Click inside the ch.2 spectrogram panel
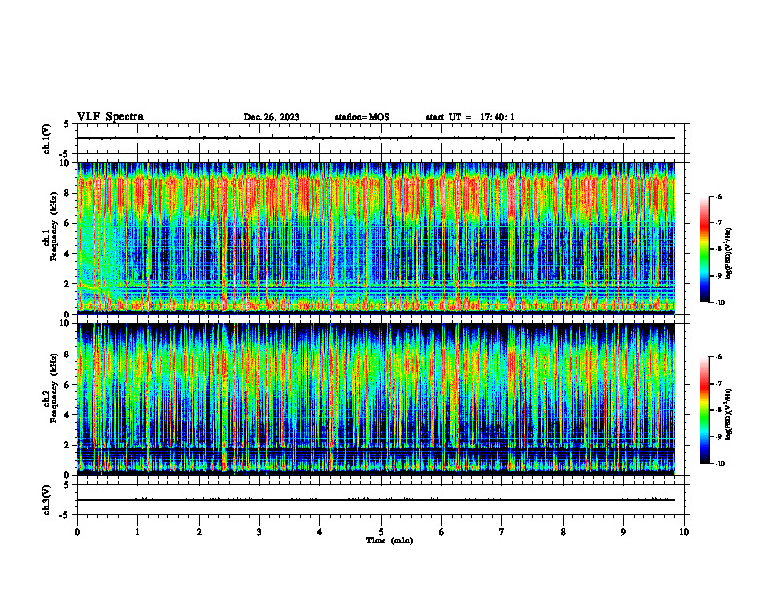Screen dimensions: 771x596 pyautogui.click(x=376, y=399)
